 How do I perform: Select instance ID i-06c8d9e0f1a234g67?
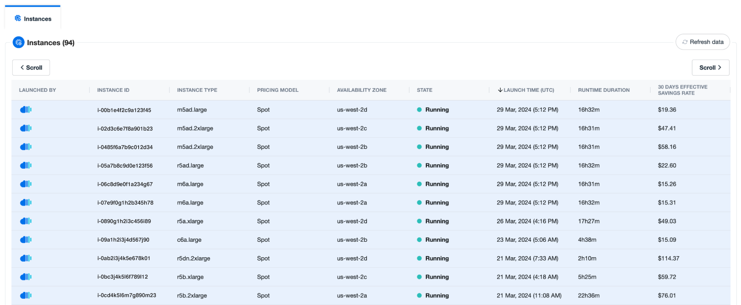click(125, 184)
